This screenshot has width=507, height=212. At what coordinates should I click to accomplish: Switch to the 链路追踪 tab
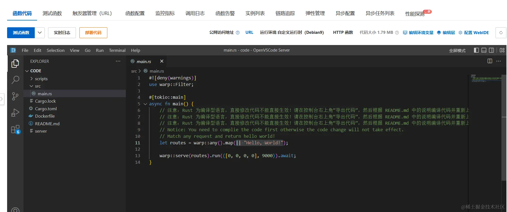pyautogui.click(x=285, y=13)
